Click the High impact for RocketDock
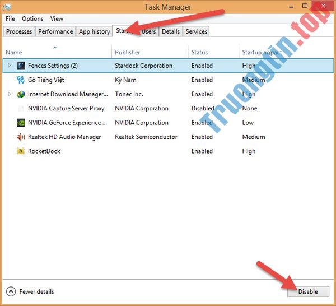This screenshot has height=306, width=336. (x=249, y=151)
